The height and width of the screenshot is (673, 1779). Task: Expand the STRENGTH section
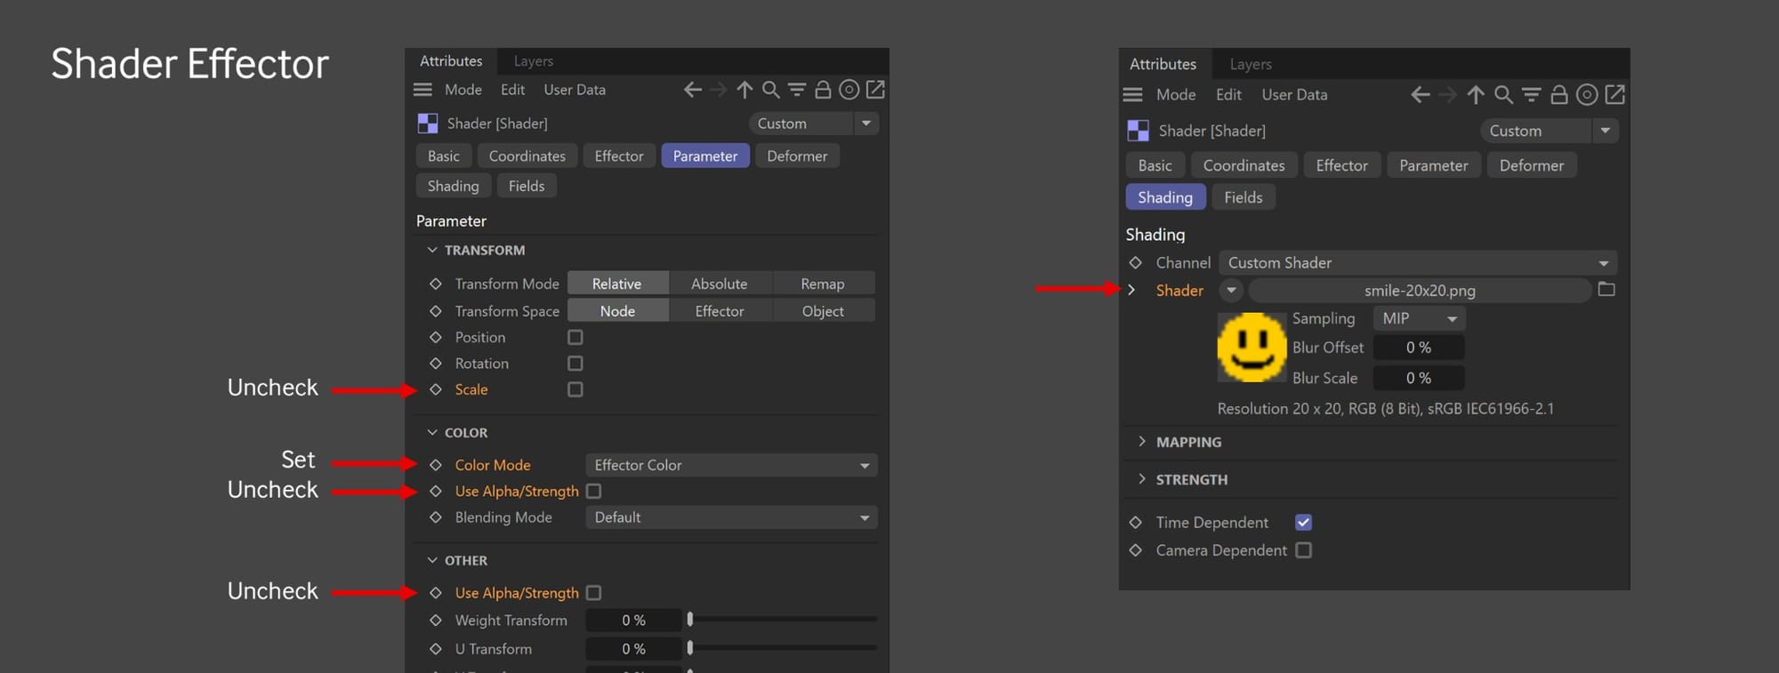click(1142, 479)
